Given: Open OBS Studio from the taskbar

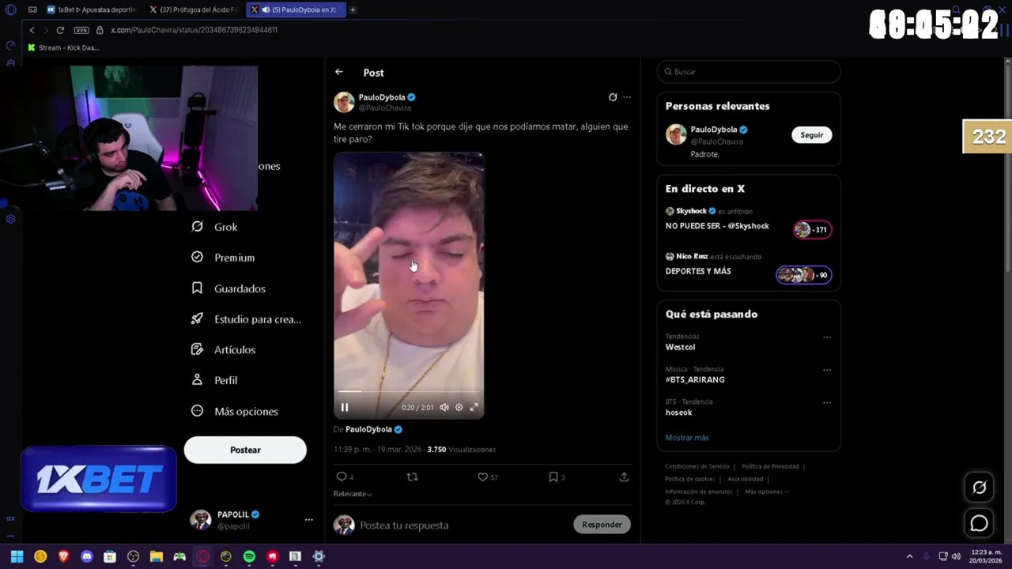Looking at the screenshot, I should pos(134,556).
